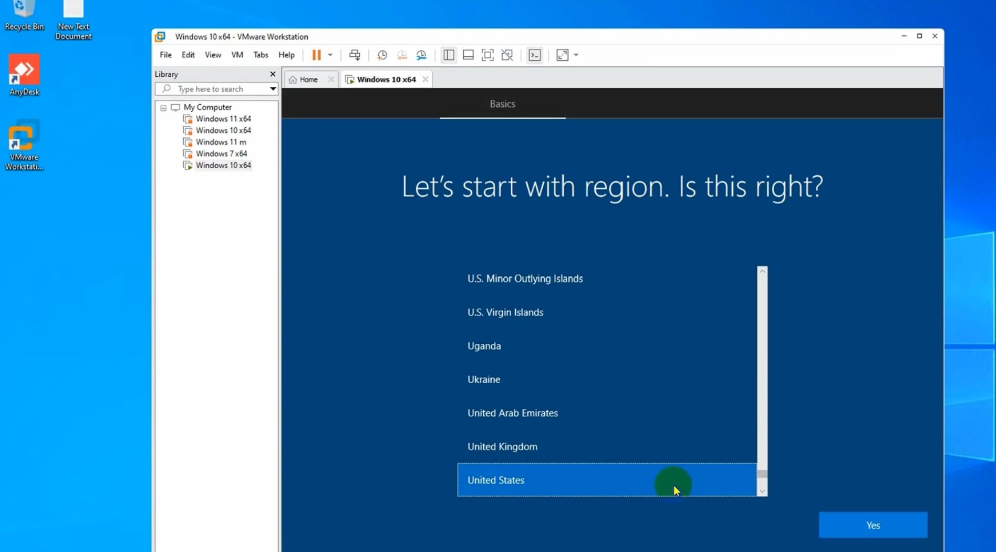The height and width of the screenshot is (552, 996).
Task: Click the region list scroll down arrow
Action: click(x=762, y=492)
